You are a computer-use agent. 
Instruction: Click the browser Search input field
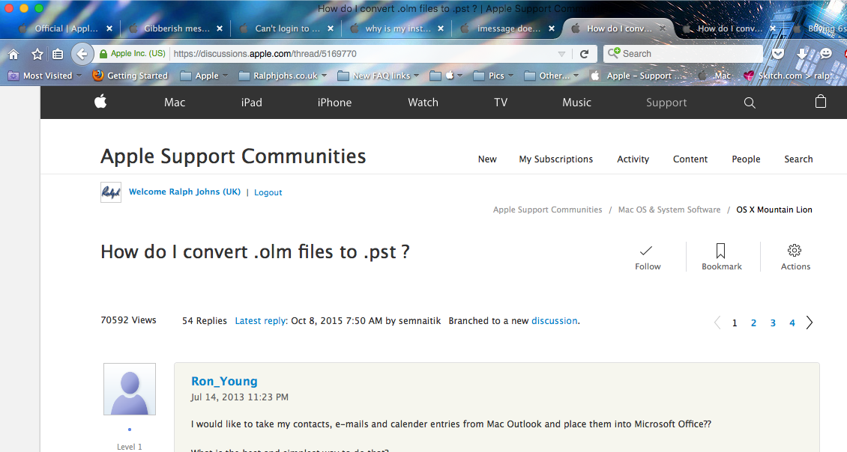pos(683,54)
